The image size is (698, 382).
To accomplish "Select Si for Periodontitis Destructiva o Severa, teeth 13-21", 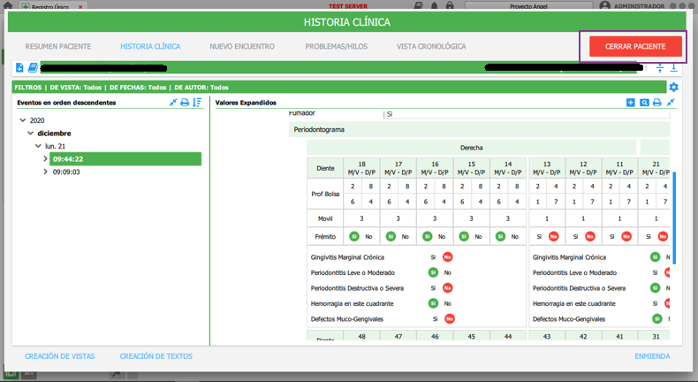I will coord(655,288).
